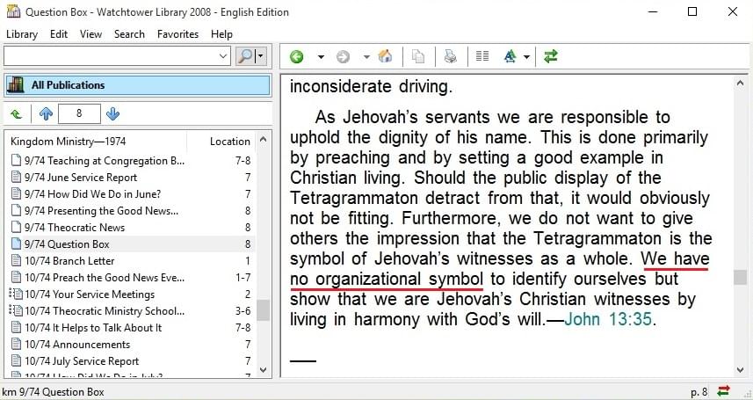
Task: Select 9/74 Question Box item
Action: pyautogui.click(x=131, y=244)
